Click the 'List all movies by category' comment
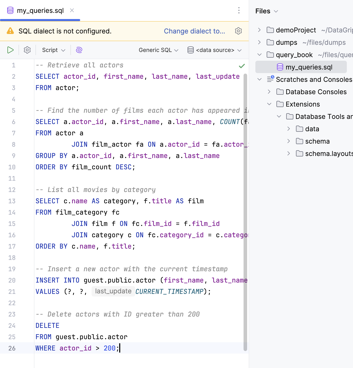 [96, 190]
